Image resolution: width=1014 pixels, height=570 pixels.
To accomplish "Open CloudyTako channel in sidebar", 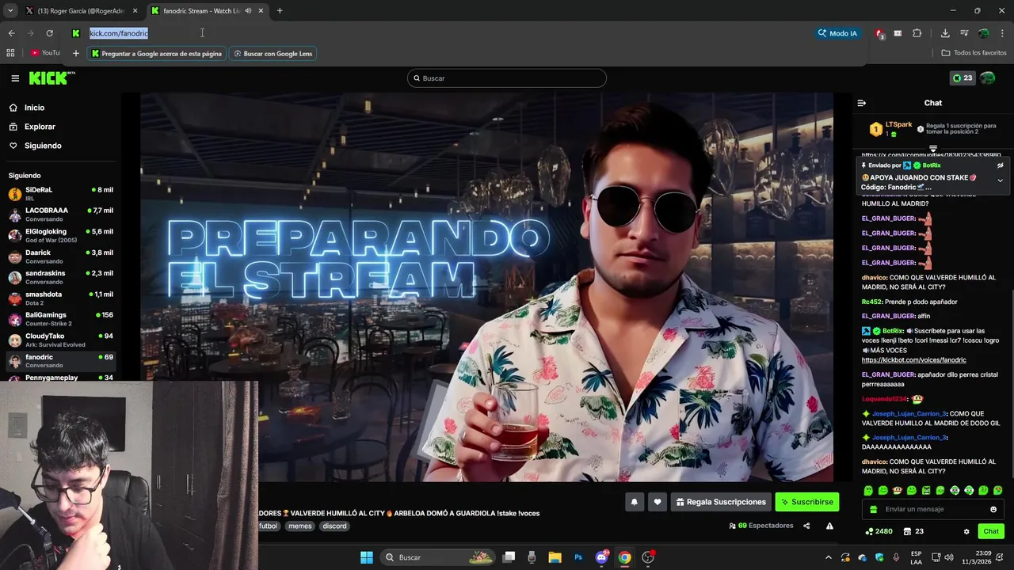I will [x=61, y=340].
